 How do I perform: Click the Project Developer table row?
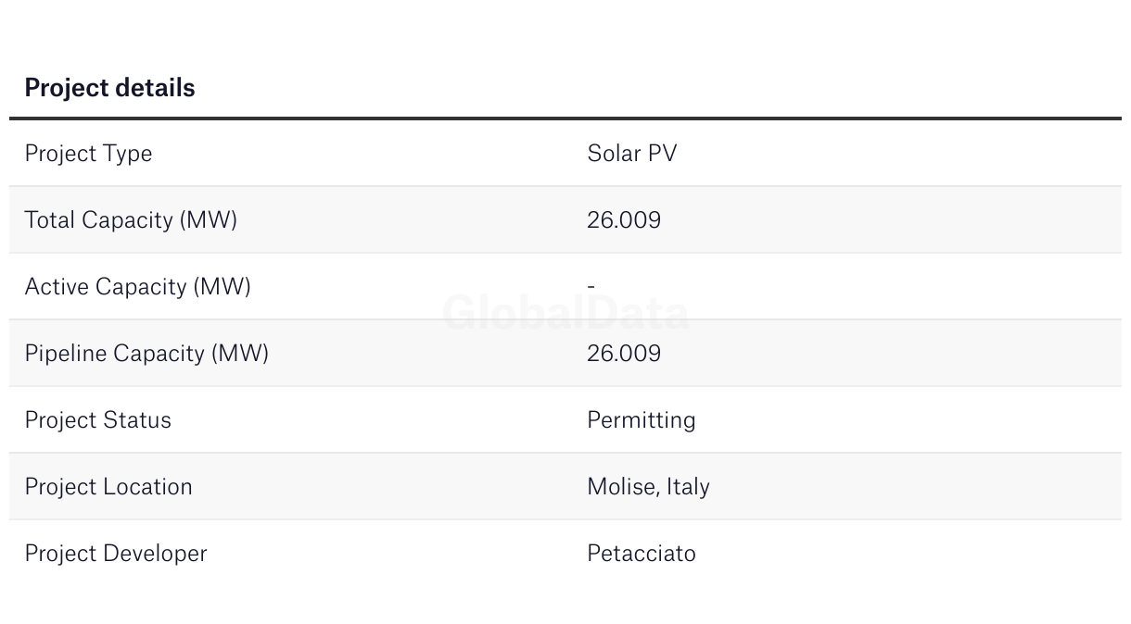point(565,553)
